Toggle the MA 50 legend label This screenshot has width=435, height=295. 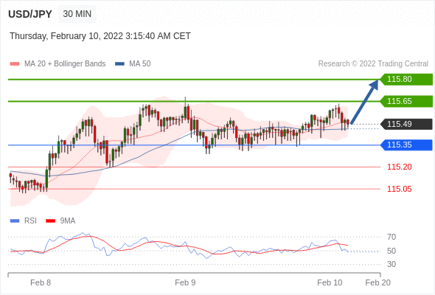point(140,64)
